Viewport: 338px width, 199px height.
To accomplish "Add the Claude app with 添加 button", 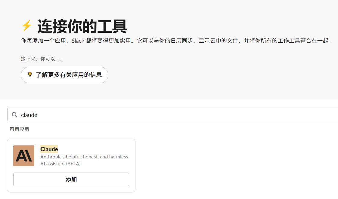I will point(71,179).
